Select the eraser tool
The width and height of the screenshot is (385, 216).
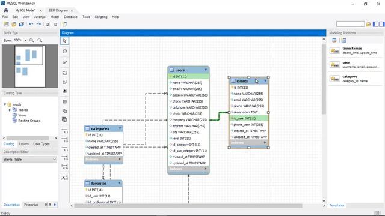point(64,62)
